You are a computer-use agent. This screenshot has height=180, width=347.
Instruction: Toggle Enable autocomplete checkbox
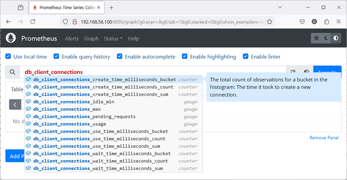[120, 56]
